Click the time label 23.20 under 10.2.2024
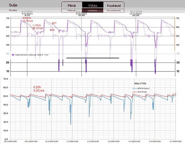 coord(136,15)
